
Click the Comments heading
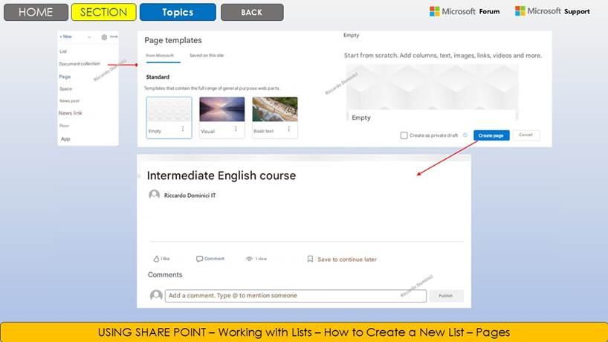(165, 274)
